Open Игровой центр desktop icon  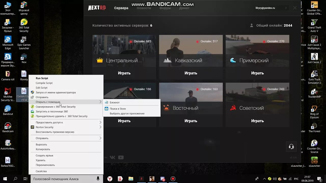[x=24, y=8]
